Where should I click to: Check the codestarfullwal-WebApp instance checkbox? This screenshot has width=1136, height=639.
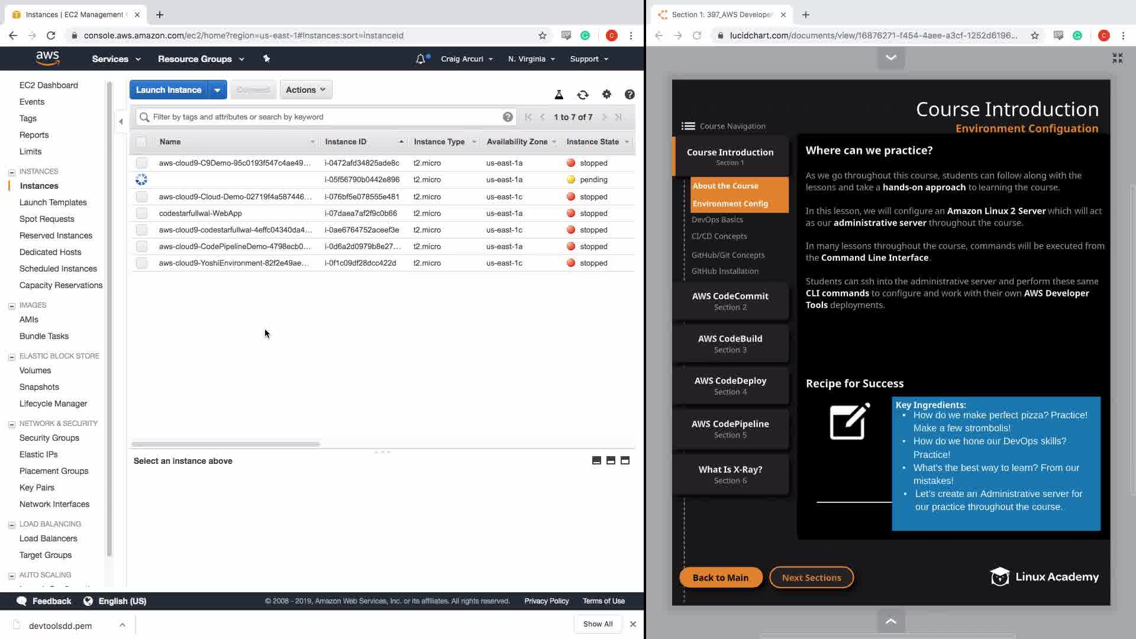(x=141, y=213)
